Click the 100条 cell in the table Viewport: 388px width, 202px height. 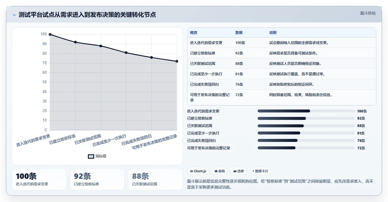(240, 43)
